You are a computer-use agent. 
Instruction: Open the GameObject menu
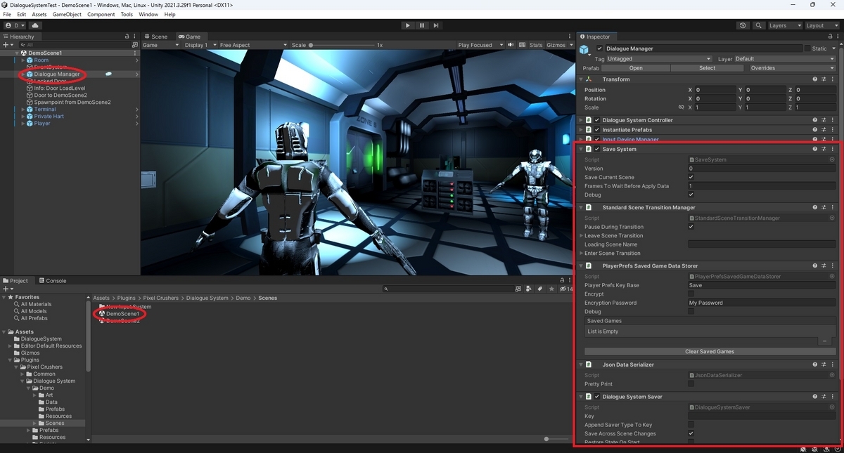[x=67, y=14]
